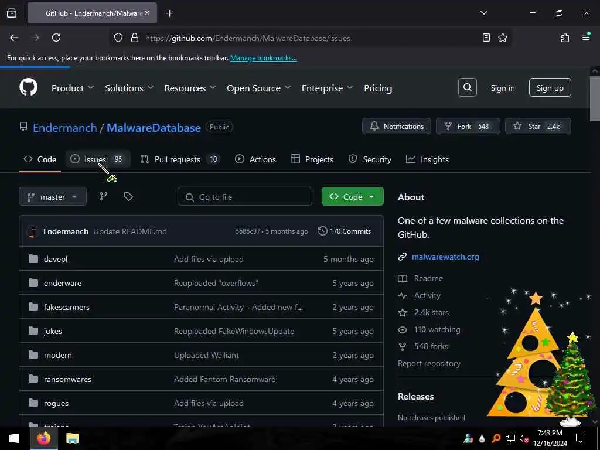View 170 Commits history
Viewport: 600px width, 450px height.
[345, 231]
